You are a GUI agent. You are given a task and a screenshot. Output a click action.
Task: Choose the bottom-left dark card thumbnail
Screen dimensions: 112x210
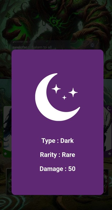click(x=9, y=181)
